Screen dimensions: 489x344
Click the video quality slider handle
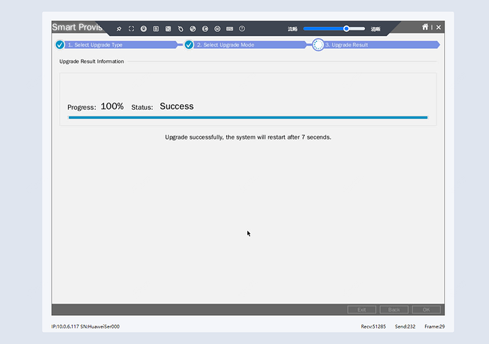point(347,29)
